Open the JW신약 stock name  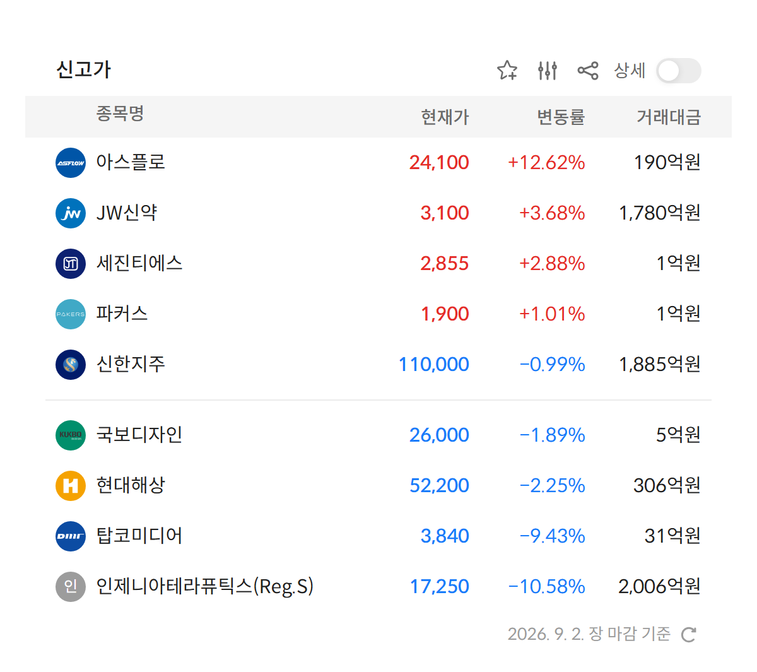tap(126, 213)
